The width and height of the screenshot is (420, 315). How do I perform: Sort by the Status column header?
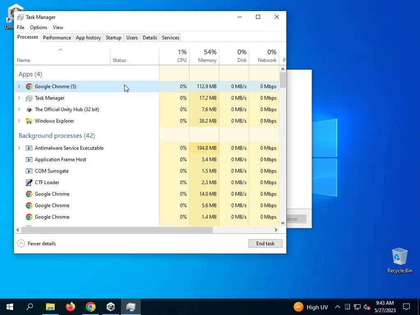pos(135,56)
